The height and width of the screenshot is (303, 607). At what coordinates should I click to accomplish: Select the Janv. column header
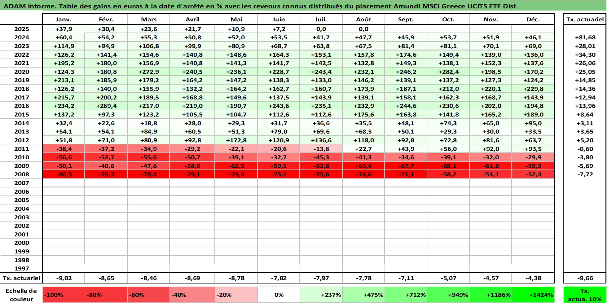pos(64,19)
